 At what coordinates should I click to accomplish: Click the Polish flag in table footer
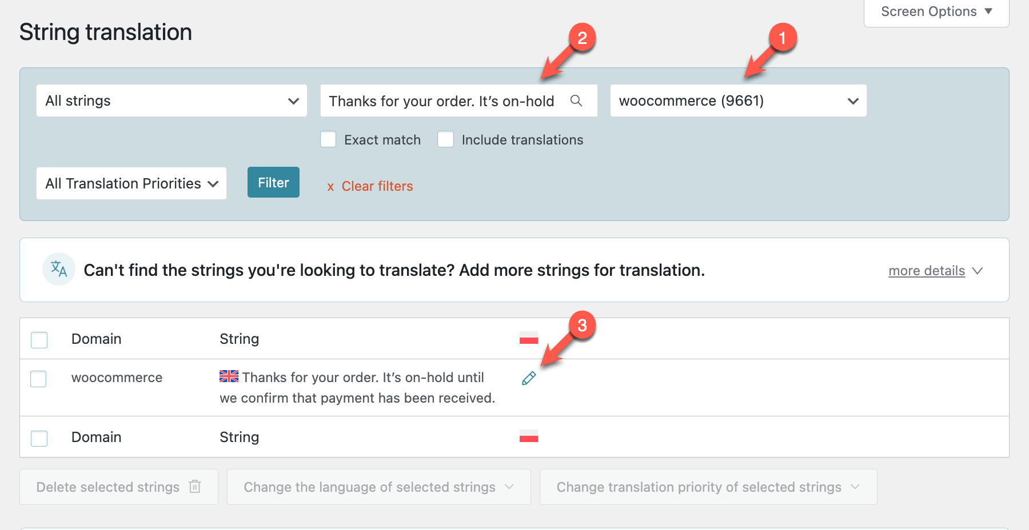point(529,436)
